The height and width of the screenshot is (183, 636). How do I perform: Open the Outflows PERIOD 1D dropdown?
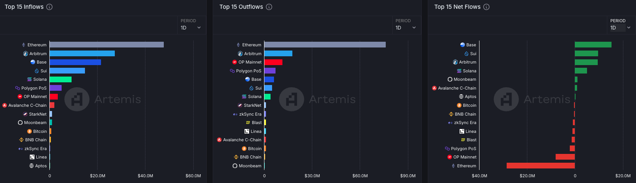(x=406, y=28)
